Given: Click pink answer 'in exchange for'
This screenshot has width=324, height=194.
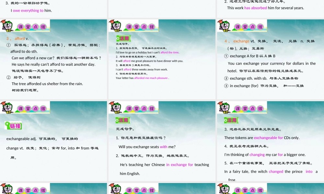Looking at the screenshot, I should (x=179, y=165).
